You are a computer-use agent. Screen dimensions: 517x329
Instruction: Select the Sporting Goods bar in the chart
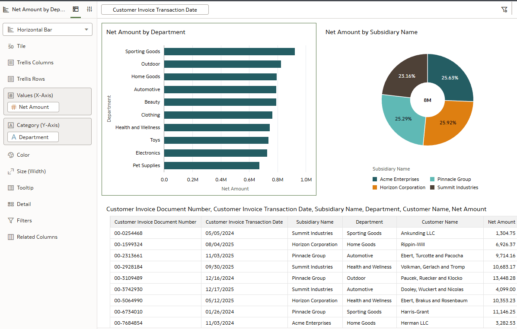[229, 51]
